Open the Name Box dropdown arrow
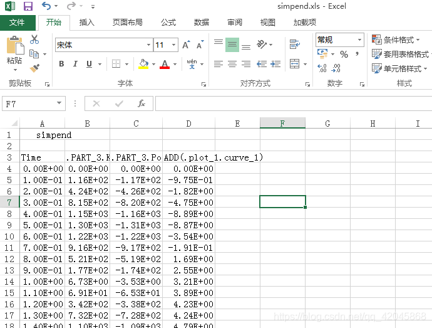 tap(59, 103)
